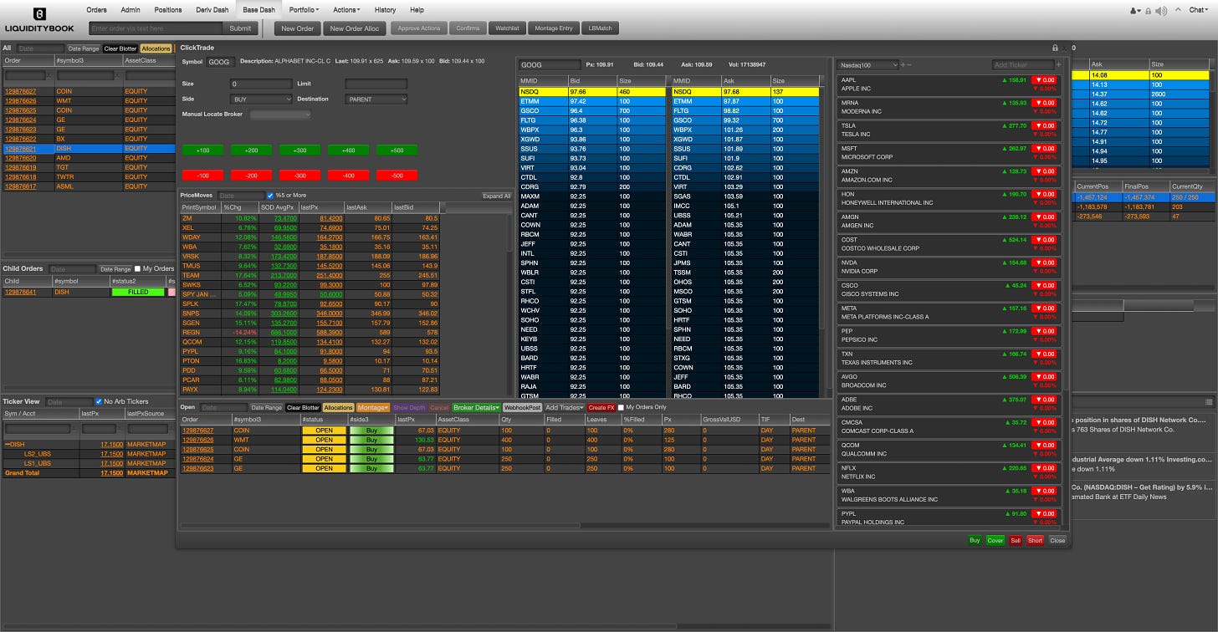The image size is (1218, 632).
Task: Click the vertical scrollbar in PriceMoves panel
Action: [x=509, y=234]
